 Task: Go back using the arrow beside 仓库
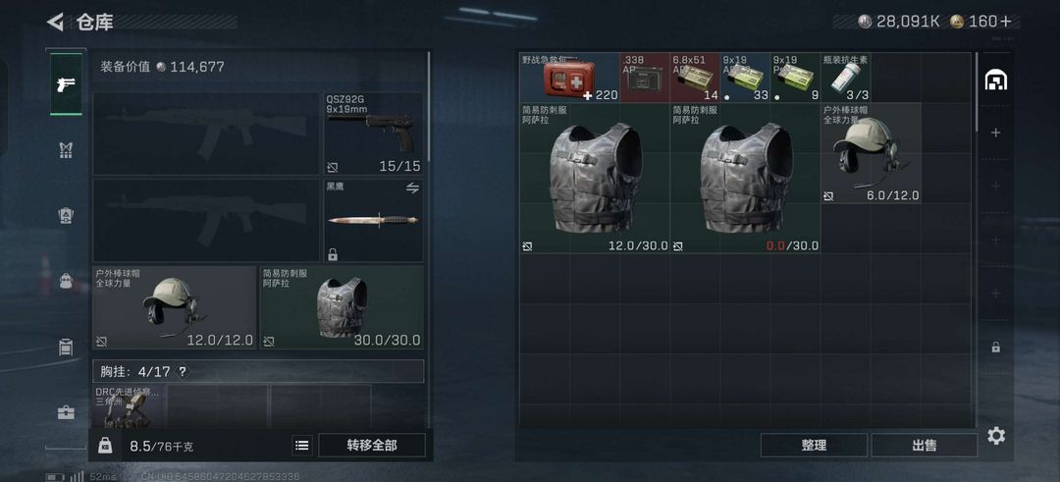point(55,22)
